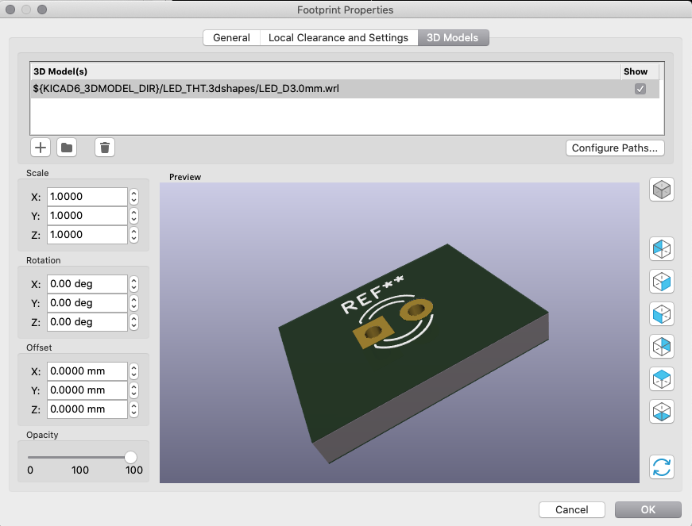Click the cube icon with front-right face highlighted
Image resolution: width=692 pixels, height=526 pixels.
pyautogui.click(x=662, y=281)
